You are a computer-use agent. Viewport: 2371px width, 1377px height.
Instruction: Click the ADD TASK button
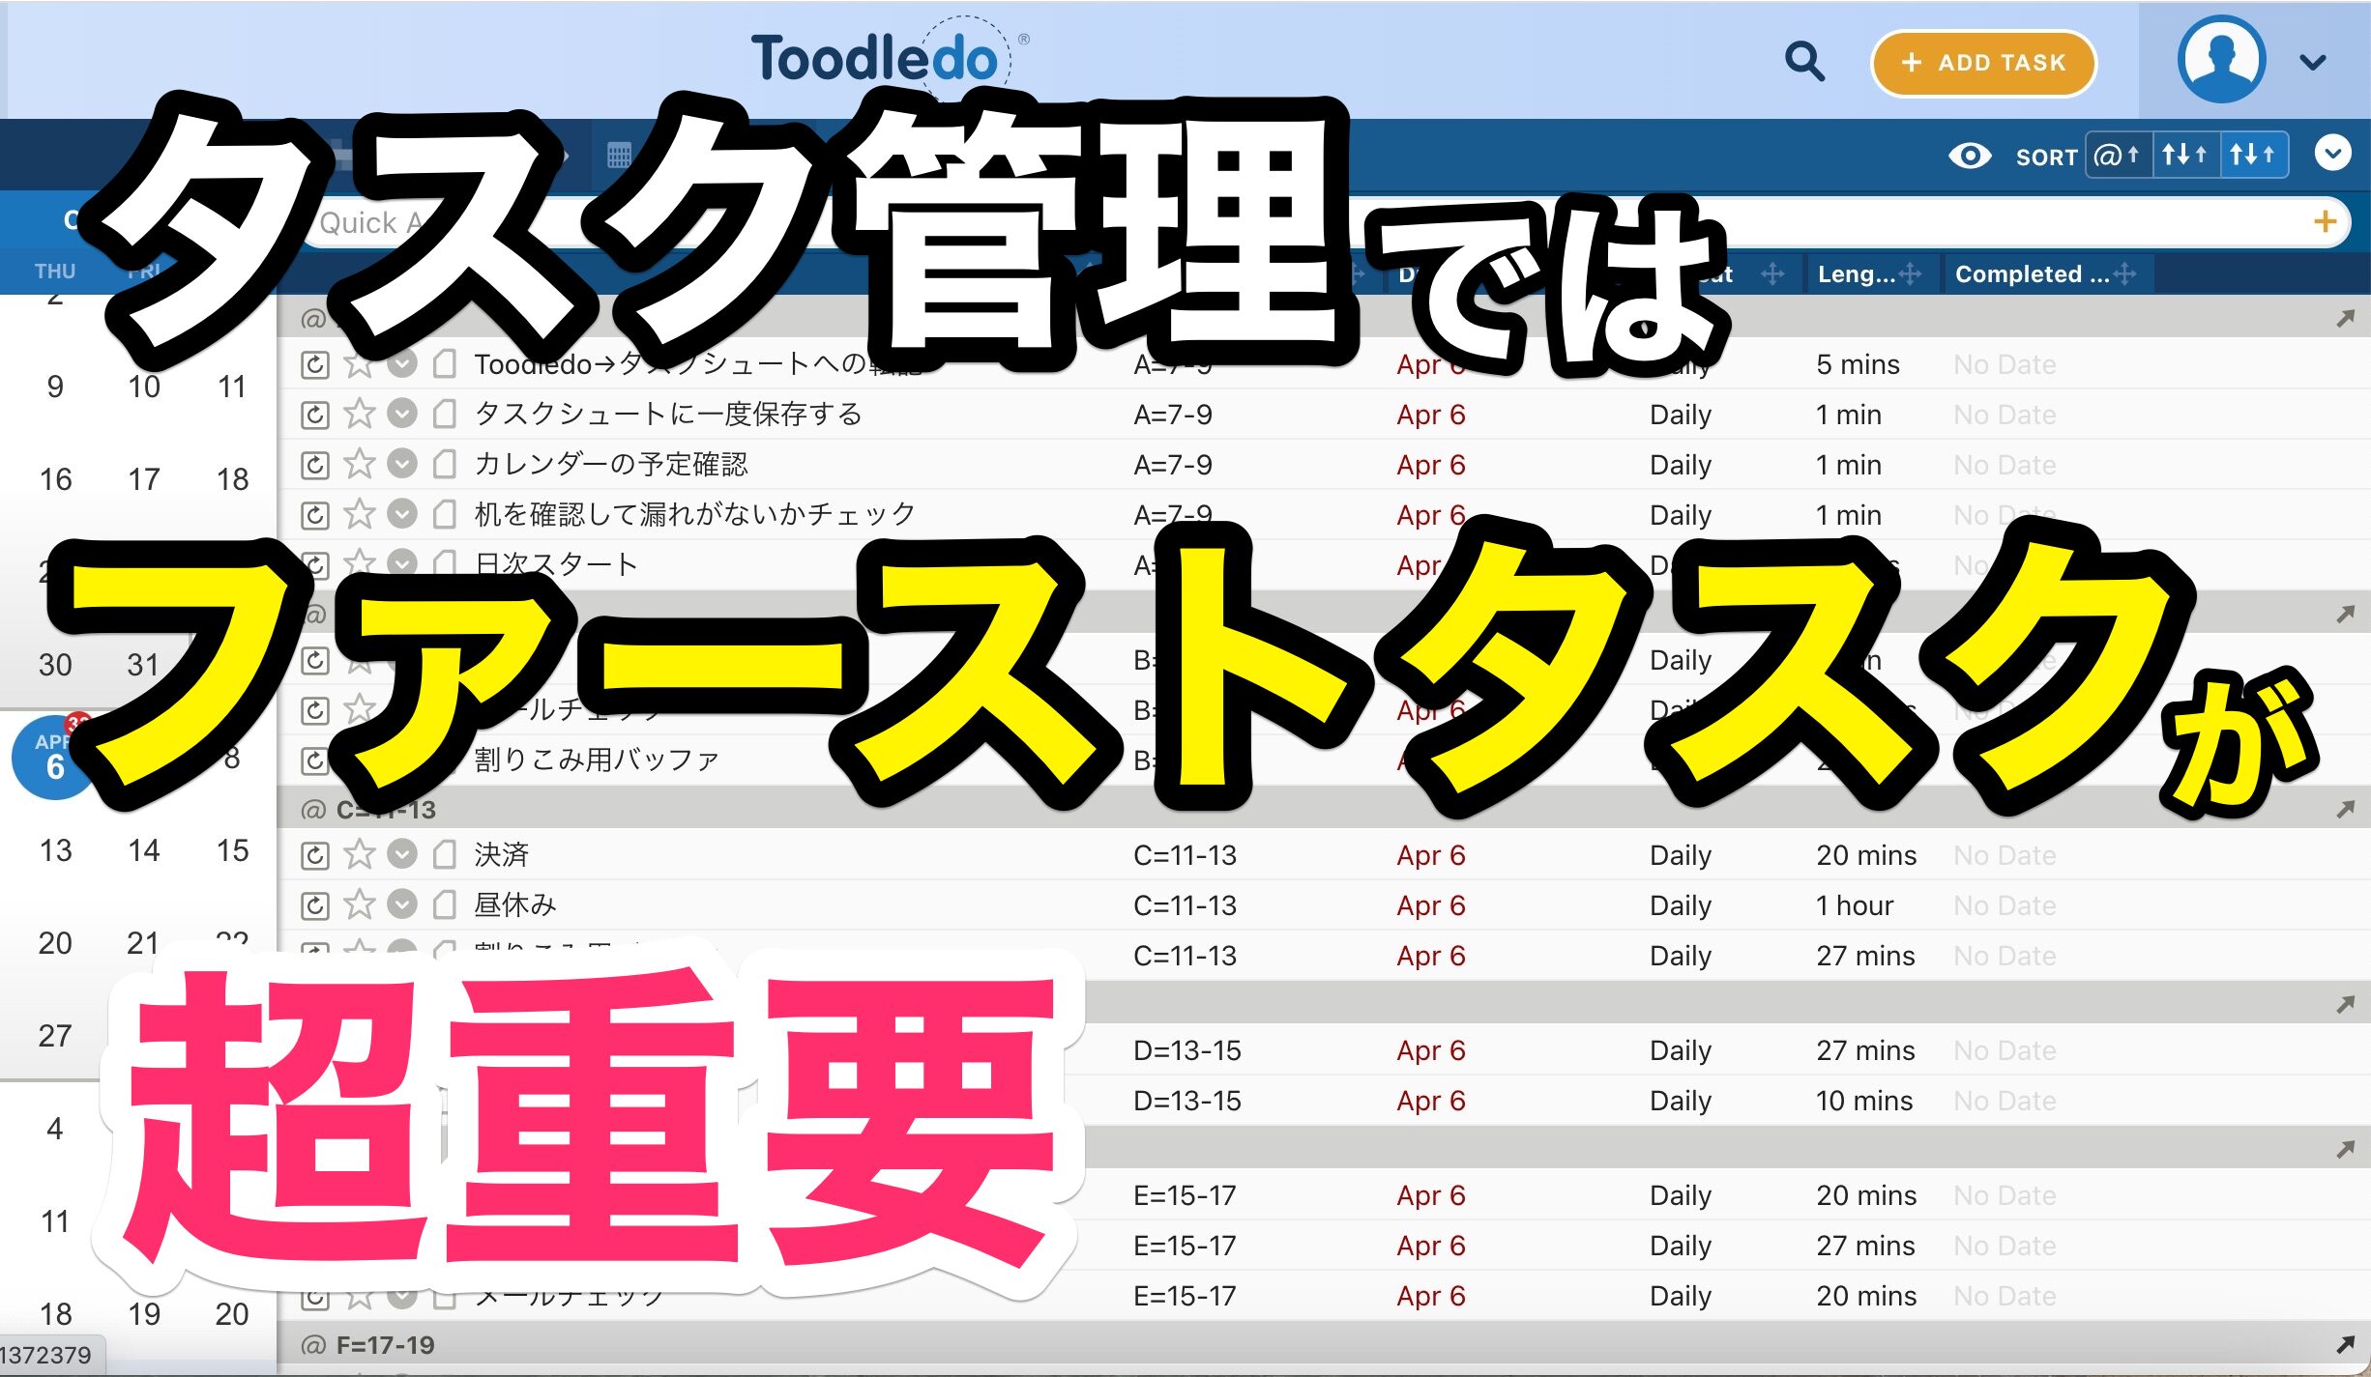click(x=1983, y=63)
